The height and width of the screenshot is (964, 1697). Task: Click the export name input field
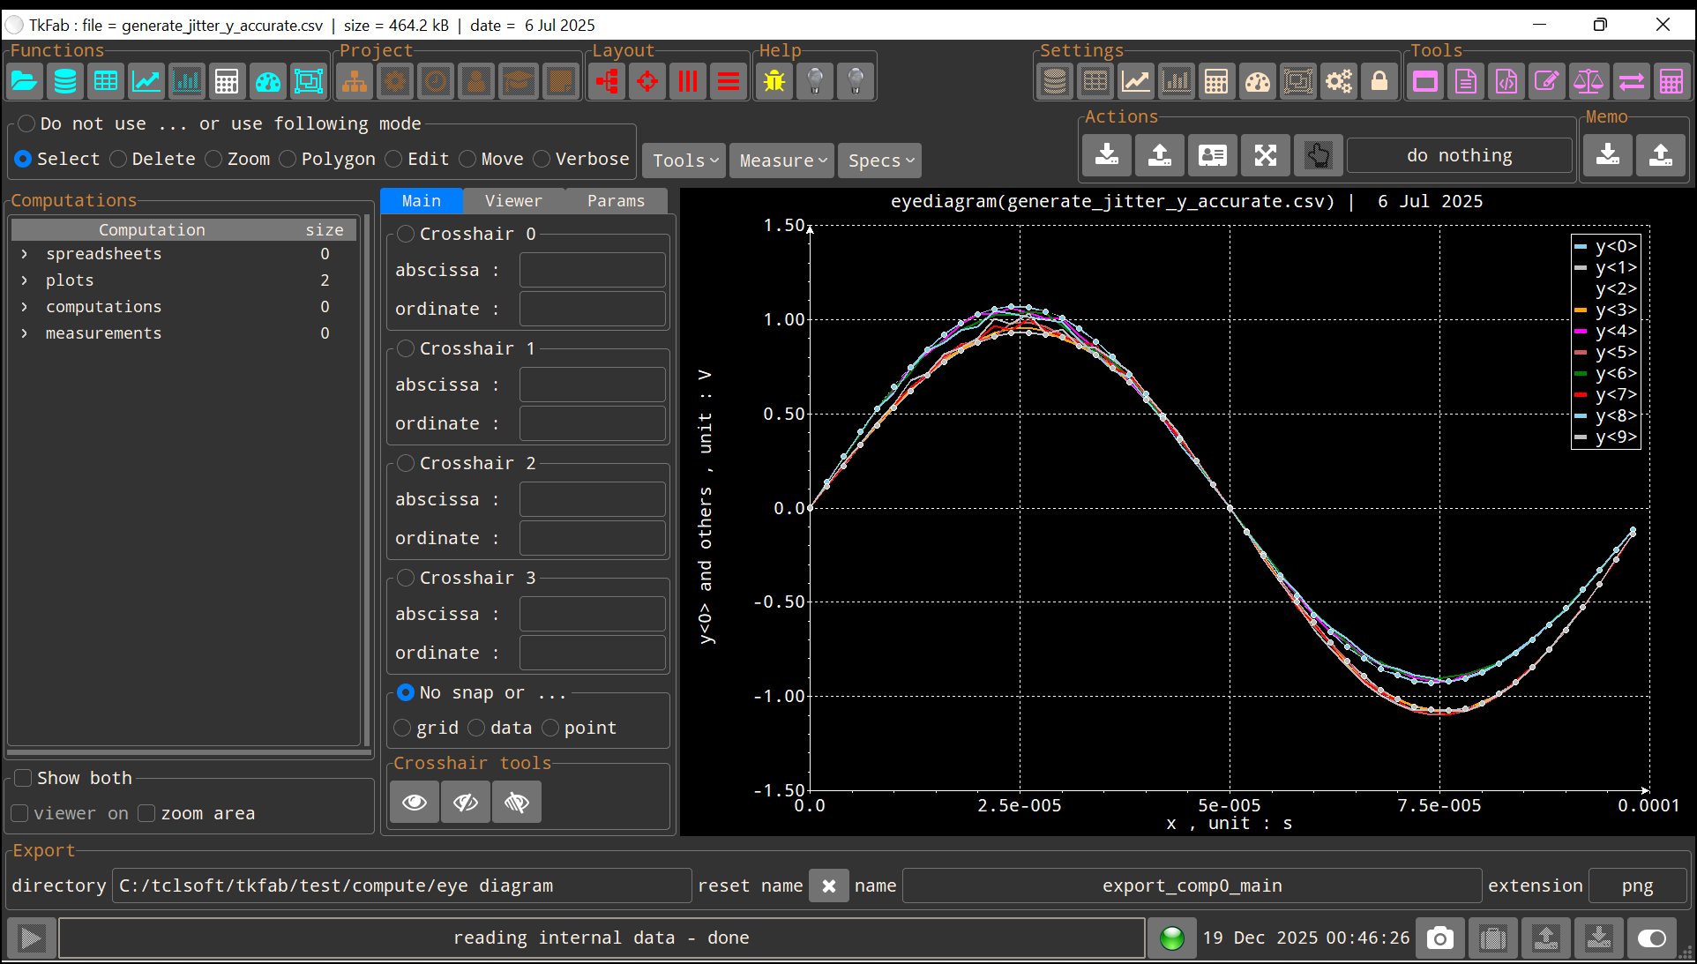click(x=1192, y=886)
